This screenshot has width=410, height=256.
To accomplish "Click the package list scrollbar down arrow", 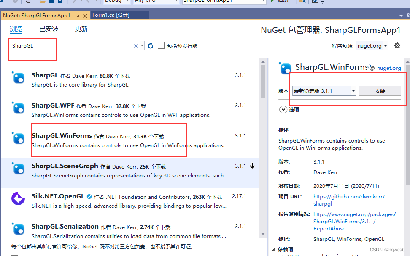I will point(263,234).
